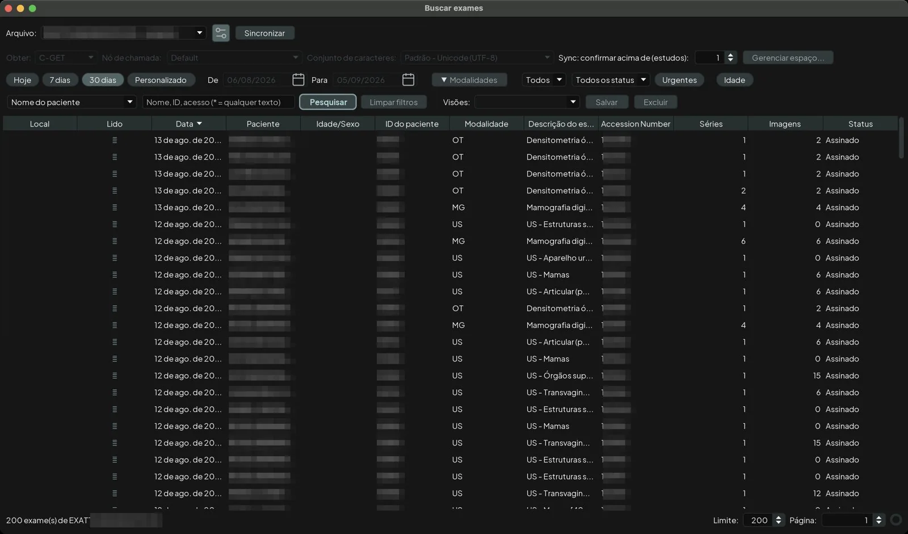The image size is (908, 534).
Task: Open the Modalidades dropdown
Action: (x=469, y=80)
